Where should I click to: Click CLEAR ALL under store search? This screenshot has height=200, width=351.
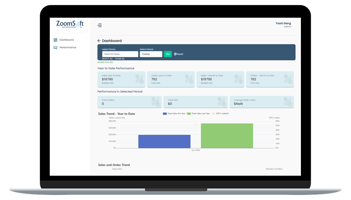[x=120, y=59]
